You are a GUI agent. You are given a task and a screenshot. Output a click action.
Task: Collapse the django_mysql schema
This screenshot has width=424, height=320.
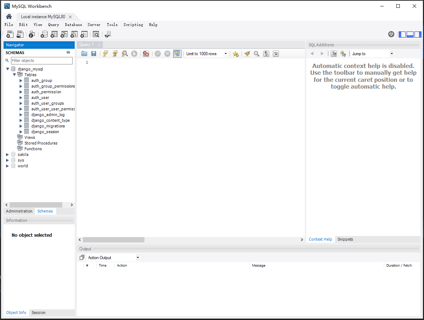pyautogui.click(x=7, y=69)
